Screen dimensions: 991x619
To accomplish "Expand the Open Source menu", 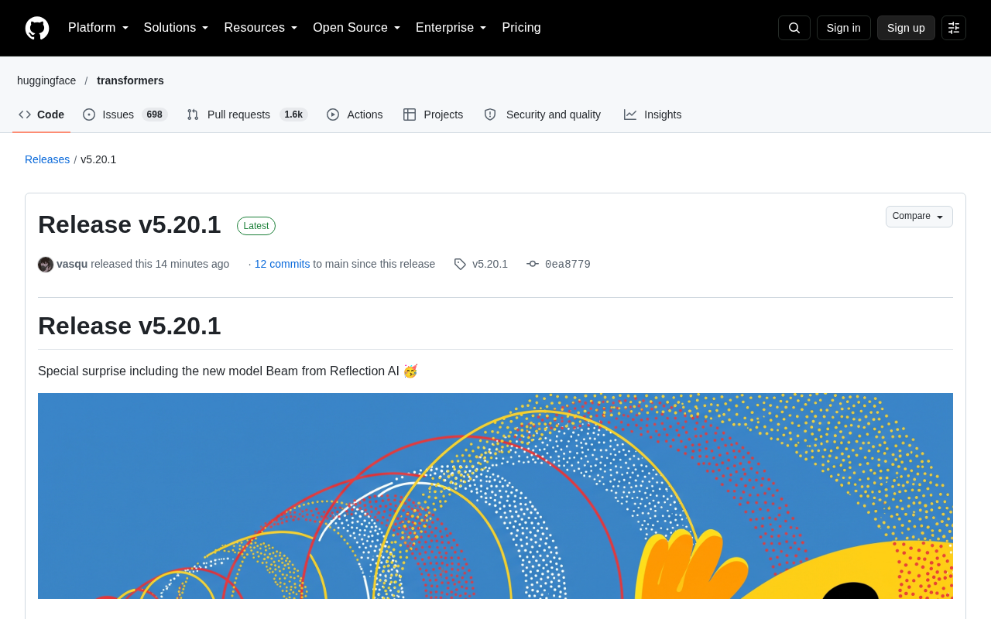I will pyautogui.click(x=357, y=28).
